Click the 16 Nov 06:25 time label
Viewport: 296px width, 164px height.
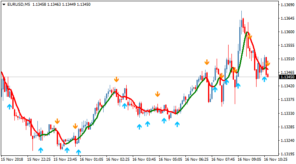[197, 159]
